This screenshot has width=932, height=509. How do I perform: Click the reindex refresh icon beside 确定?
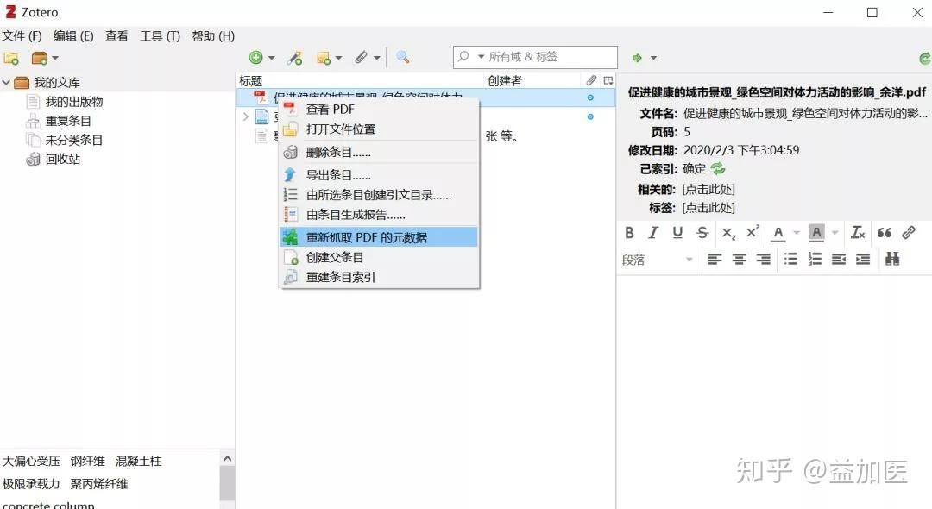pyautogui.click(x=718, y=169)
